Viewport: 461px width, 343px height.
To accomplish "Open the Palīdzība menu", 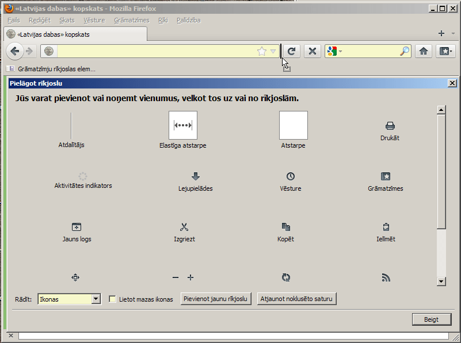I will (x=189, y=20).
